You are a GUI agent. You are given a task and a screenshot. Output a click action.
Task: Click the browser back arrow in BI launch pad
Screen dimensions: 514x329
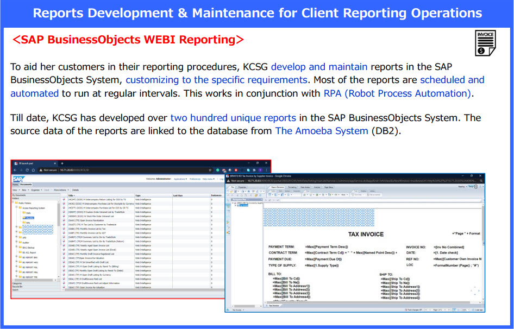15,170
